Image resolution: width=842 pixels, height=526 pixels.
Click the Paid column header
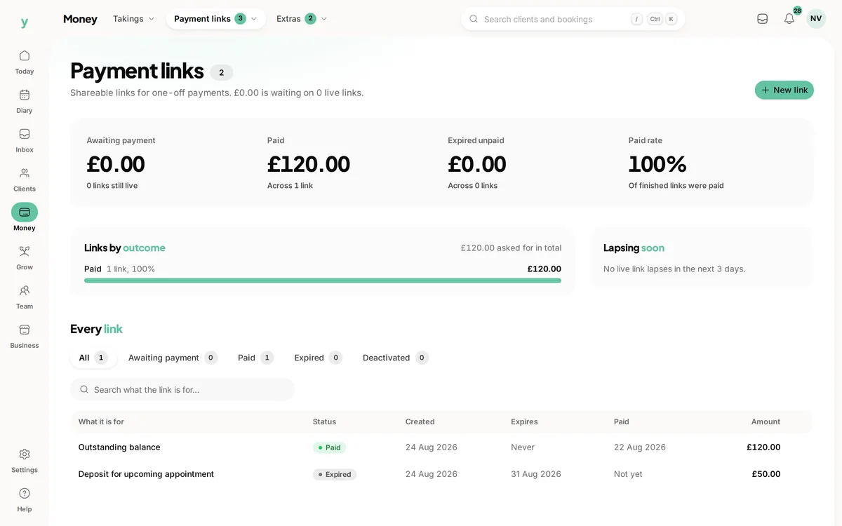coord(621,422)
